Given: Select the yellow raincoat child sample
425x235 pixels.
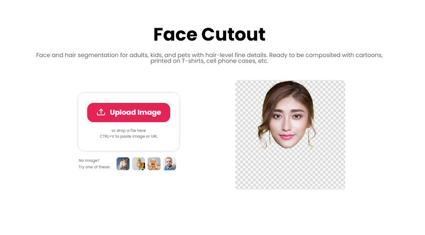Looking at the screenshot, I should [139, 164].
